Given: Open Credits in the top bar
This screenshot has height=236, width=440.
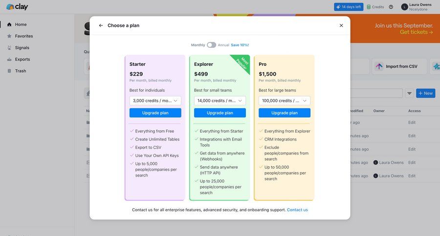Looking at the screenshot, I should tap(375, 7).
